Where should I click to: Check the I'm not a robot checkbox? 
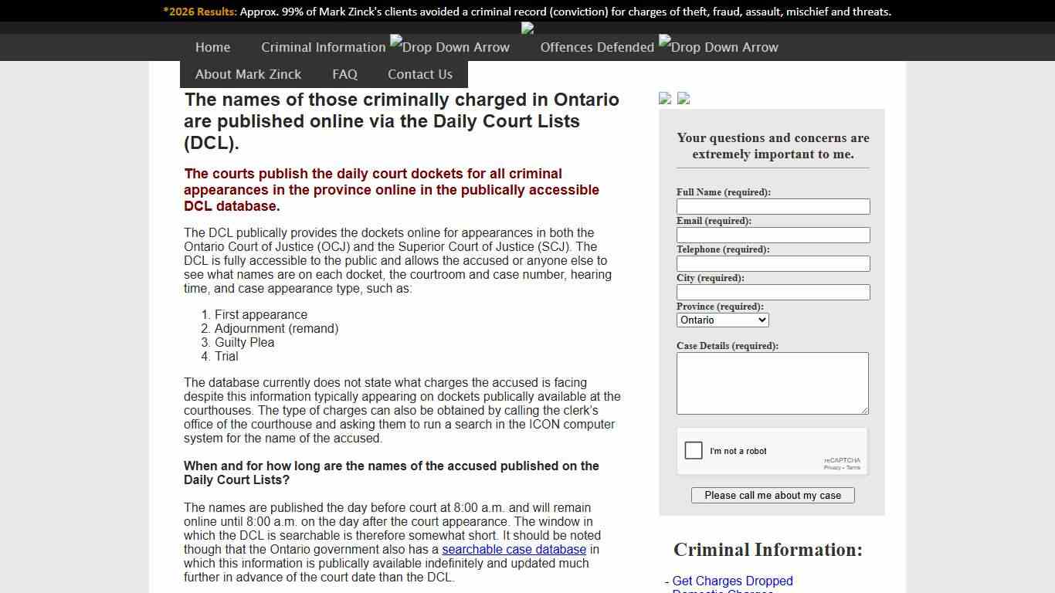coord(694,450)
